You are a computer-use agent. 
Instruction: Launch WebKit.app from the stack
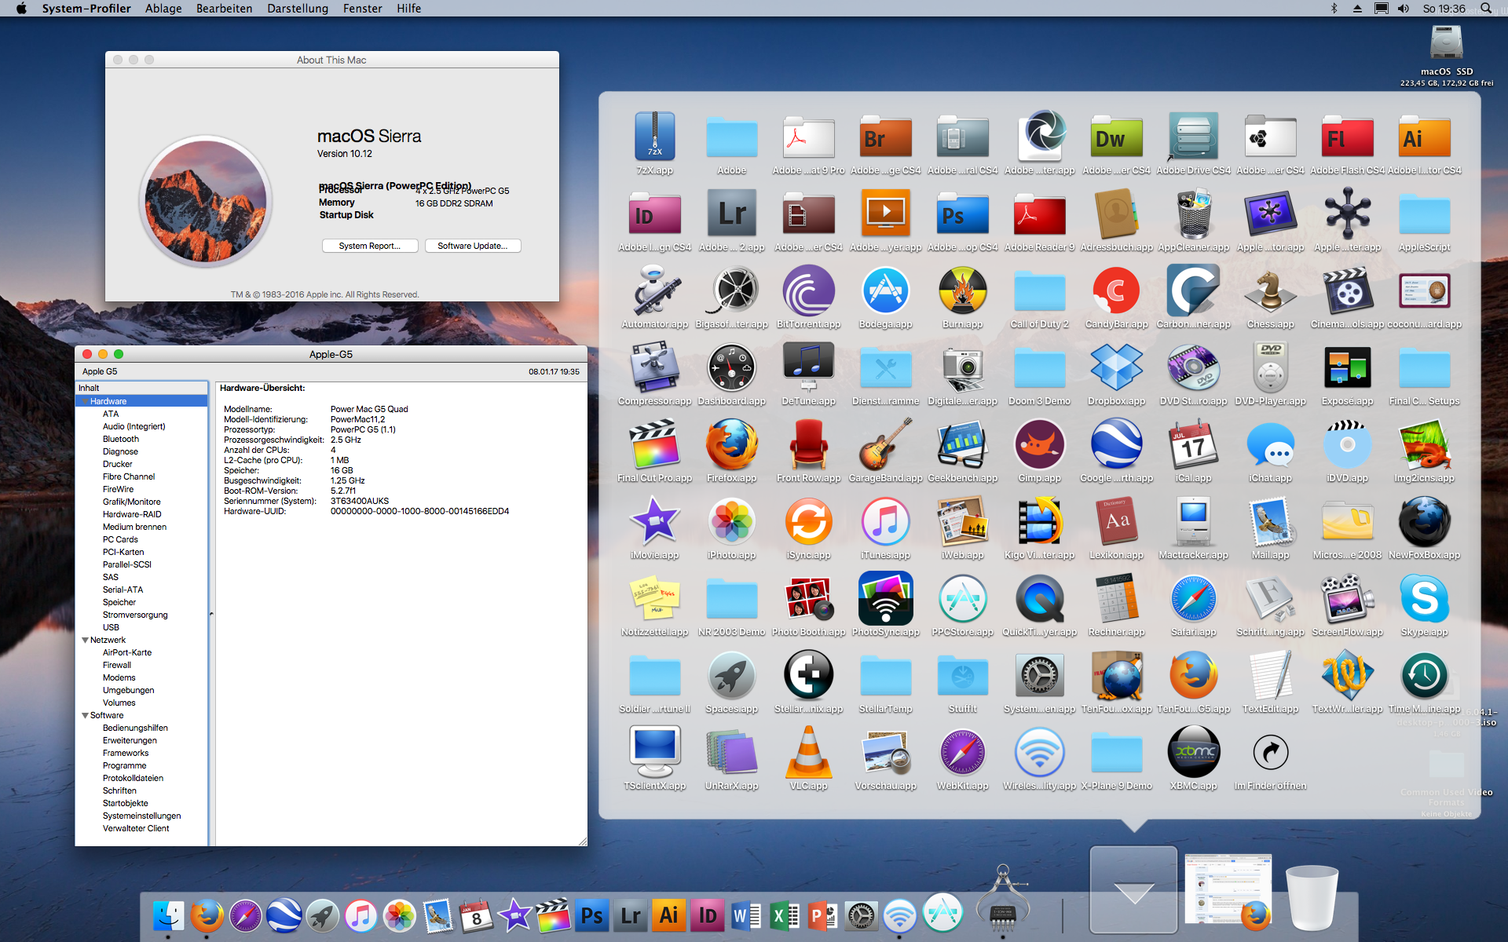[962, 752]
